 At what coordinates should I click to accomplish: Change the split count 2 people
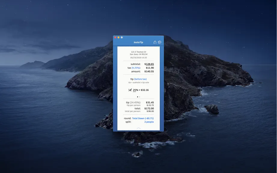pyautogui.click(x=149, y=122)
